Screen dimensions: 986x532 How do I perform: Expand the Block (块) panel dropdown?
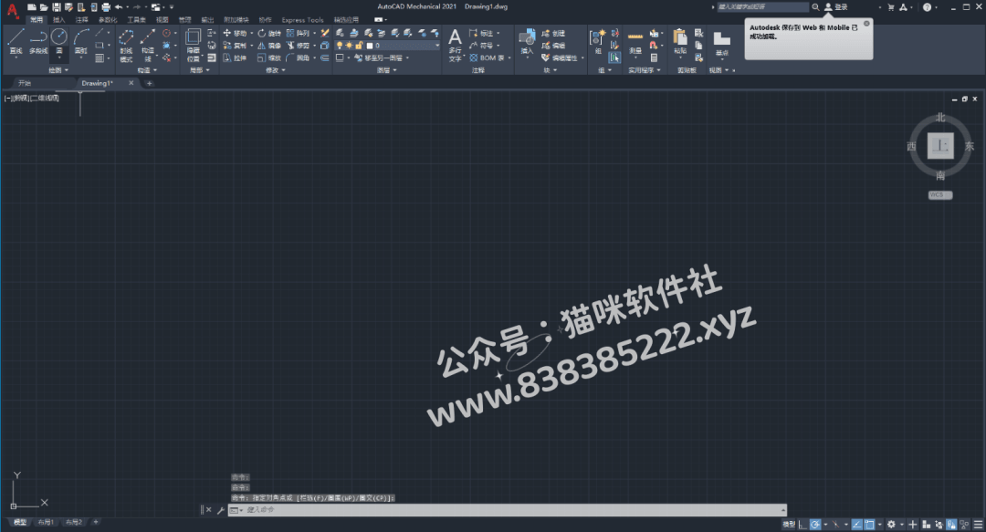pos(551,69)
